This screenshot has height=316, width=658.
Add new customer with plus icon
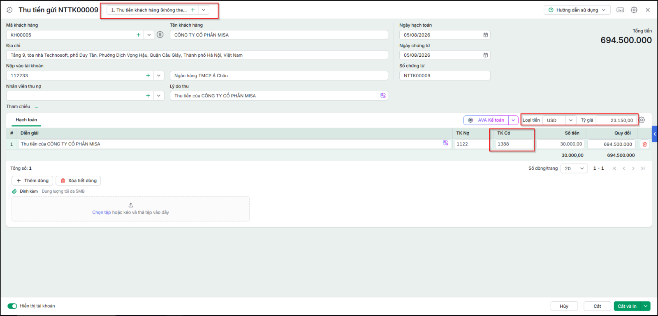coord(139,35)
